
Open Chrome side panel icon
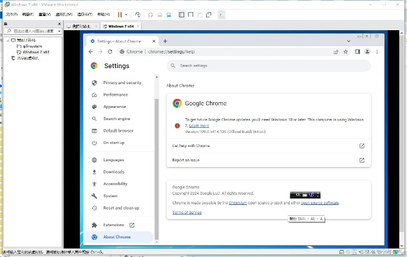(x=357, y=51)
